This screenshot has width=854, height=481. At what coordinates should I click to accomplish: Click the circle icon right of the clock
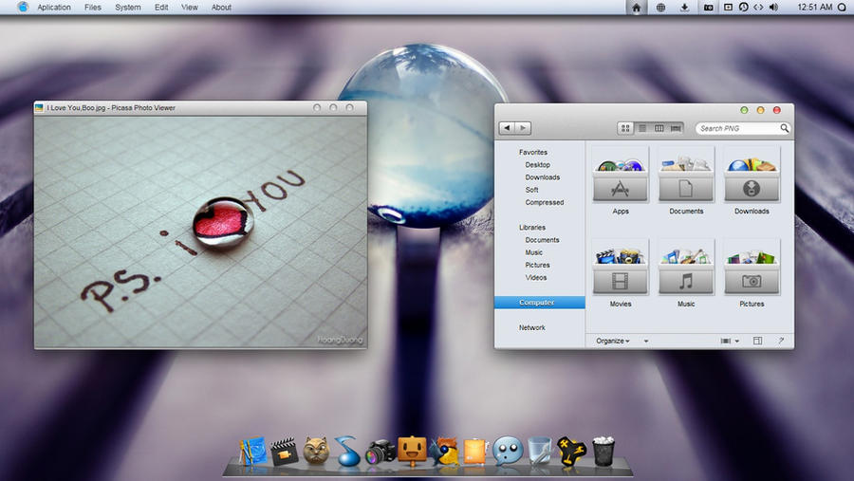click(x=842, y=8)
